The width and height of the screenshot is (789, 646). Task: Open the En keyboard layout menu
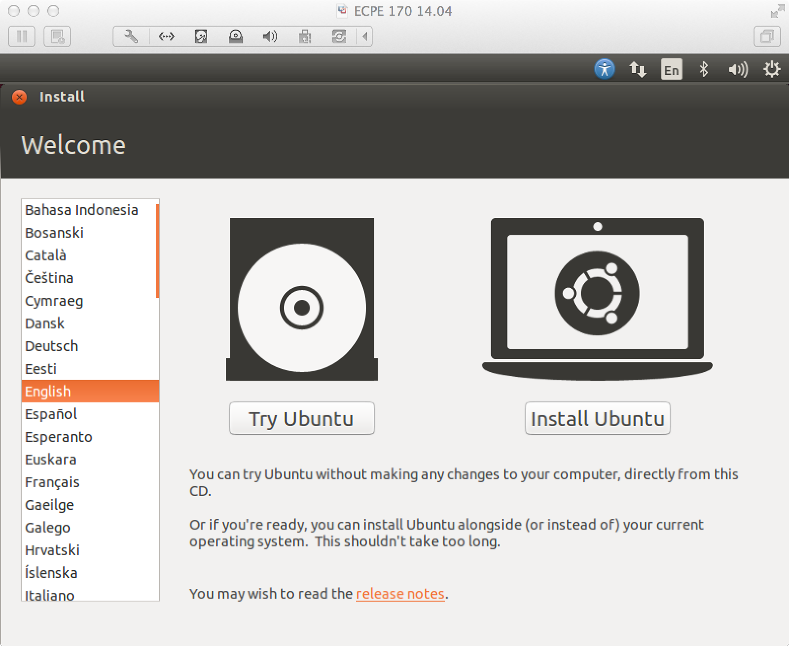point(671,69)
